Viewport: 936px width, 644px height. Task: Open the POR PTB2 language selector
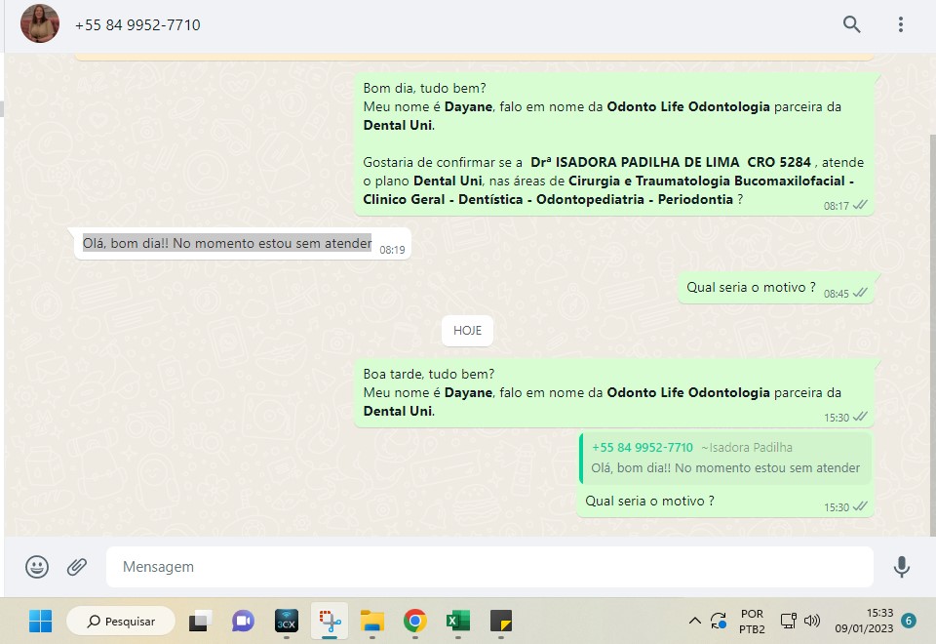pos(752,621)
